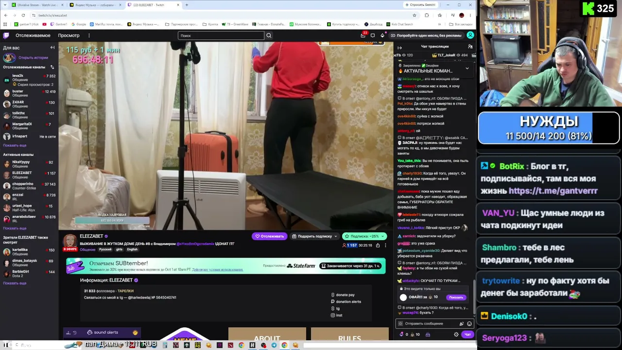Click the Twitch search field
Screen dimensions: 622x350
221,35
